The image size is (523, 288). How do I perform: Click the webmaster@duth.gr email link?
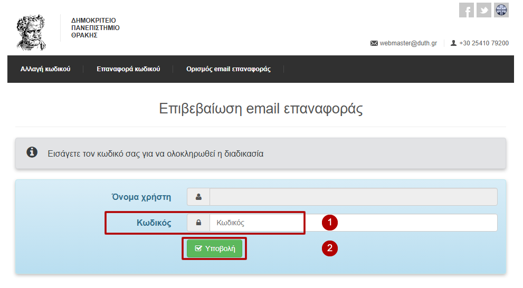[x=408, y=43]
